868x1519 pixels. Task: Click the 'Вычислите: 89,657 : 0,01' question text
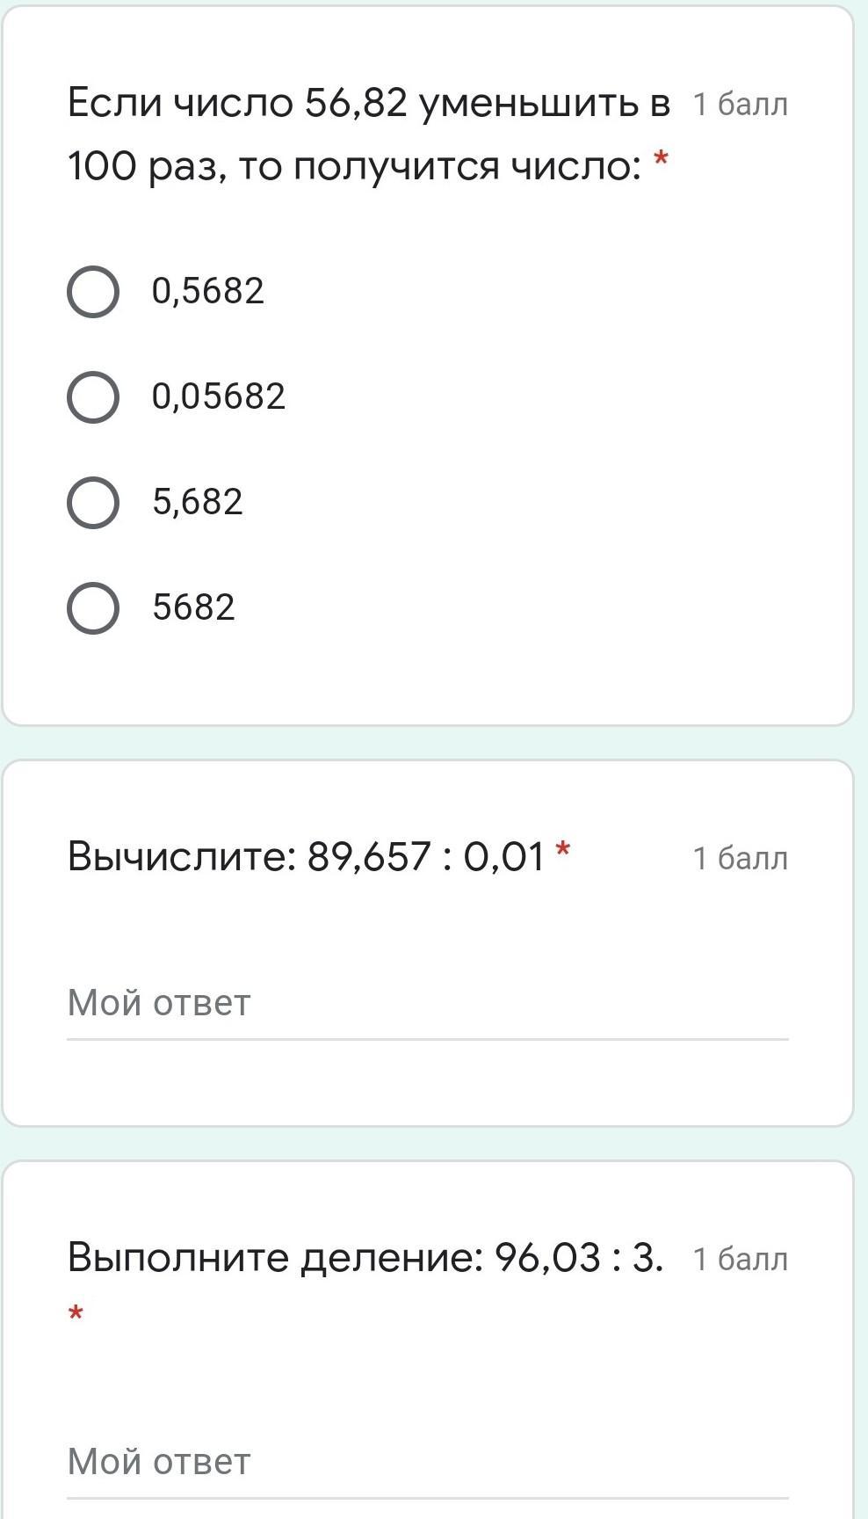click(306, 856)
